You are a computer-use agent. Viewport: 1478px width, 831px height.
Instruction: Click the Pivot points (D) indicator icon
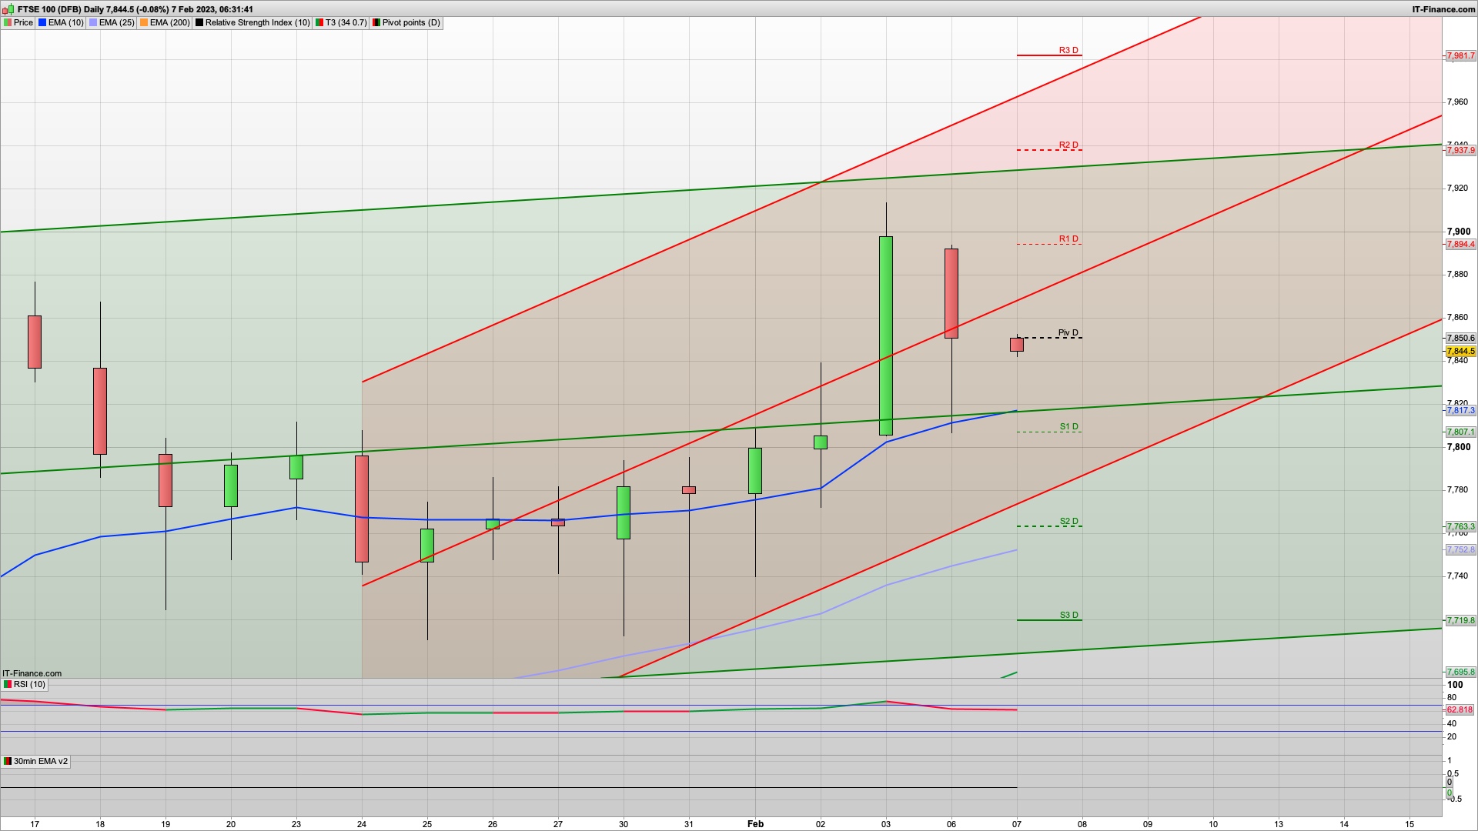(x=376, y=23)
